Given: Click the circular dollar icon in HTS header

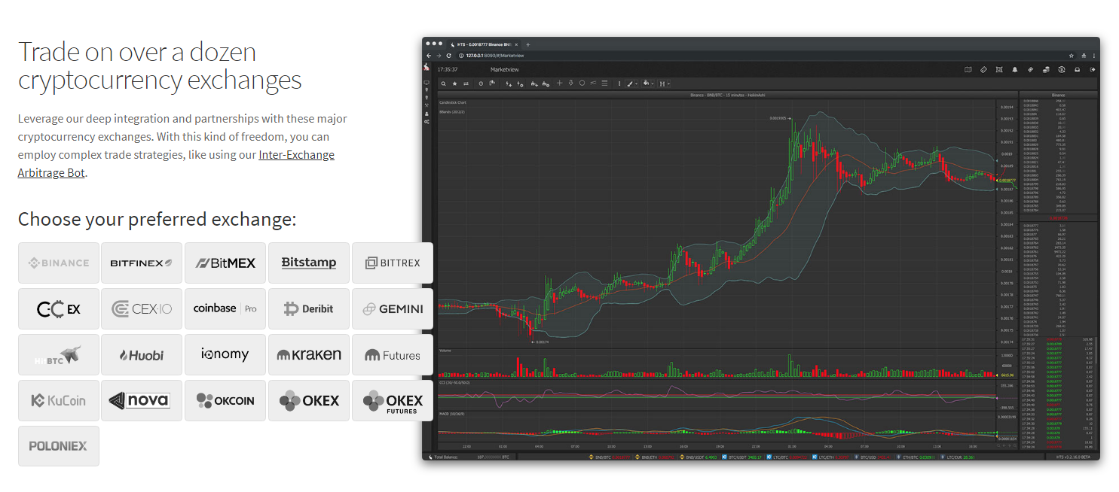Looking at the screenshot, I should [1062, 69].
